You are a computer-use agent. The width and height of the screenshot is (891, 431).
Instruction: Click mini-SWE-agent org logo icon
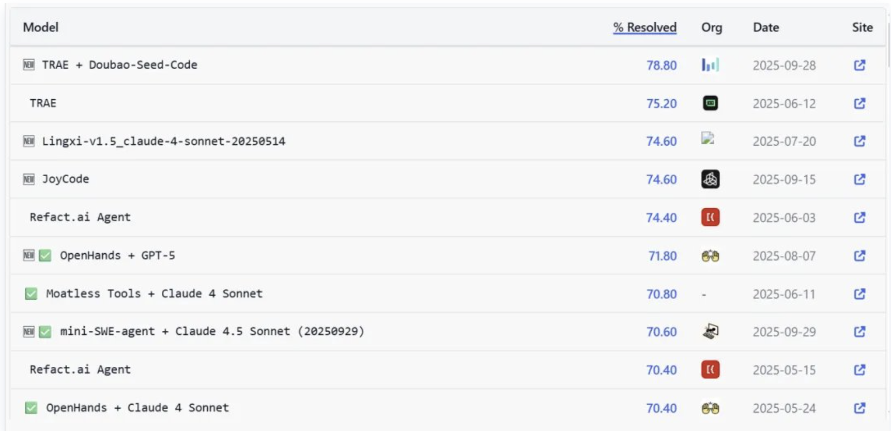pos(711,331)
